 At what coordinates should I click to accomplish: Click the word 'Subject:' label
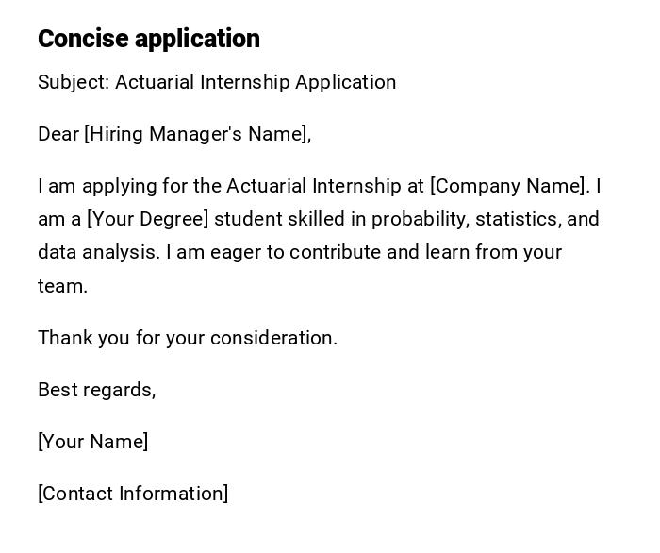click(74, 82)
